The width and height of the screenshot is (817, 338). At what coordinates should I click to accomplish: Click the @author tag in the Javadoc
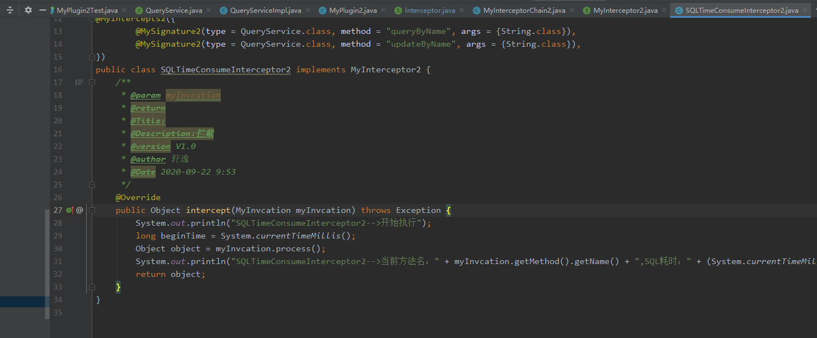coord(148,159)
